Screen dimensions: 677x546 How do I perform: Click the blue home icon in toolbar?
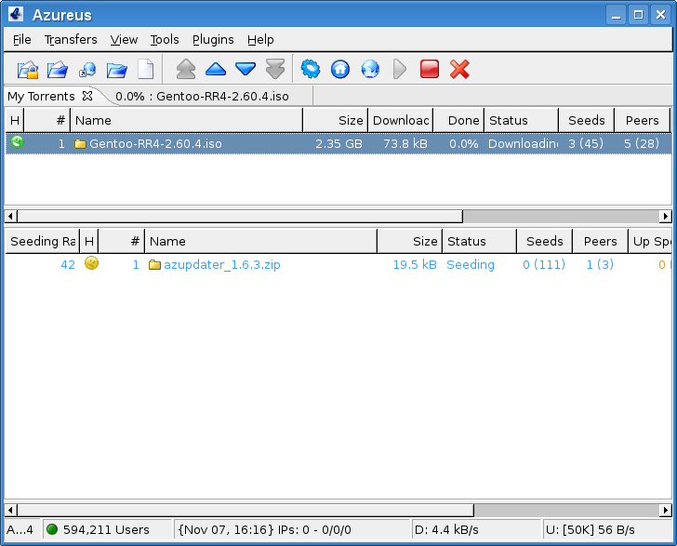(340, 69)
